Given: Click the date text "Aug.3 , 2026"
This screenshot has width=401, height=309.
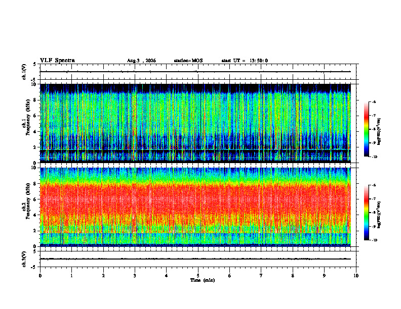Looking at the screenshot, I should (x=141, y=61).
